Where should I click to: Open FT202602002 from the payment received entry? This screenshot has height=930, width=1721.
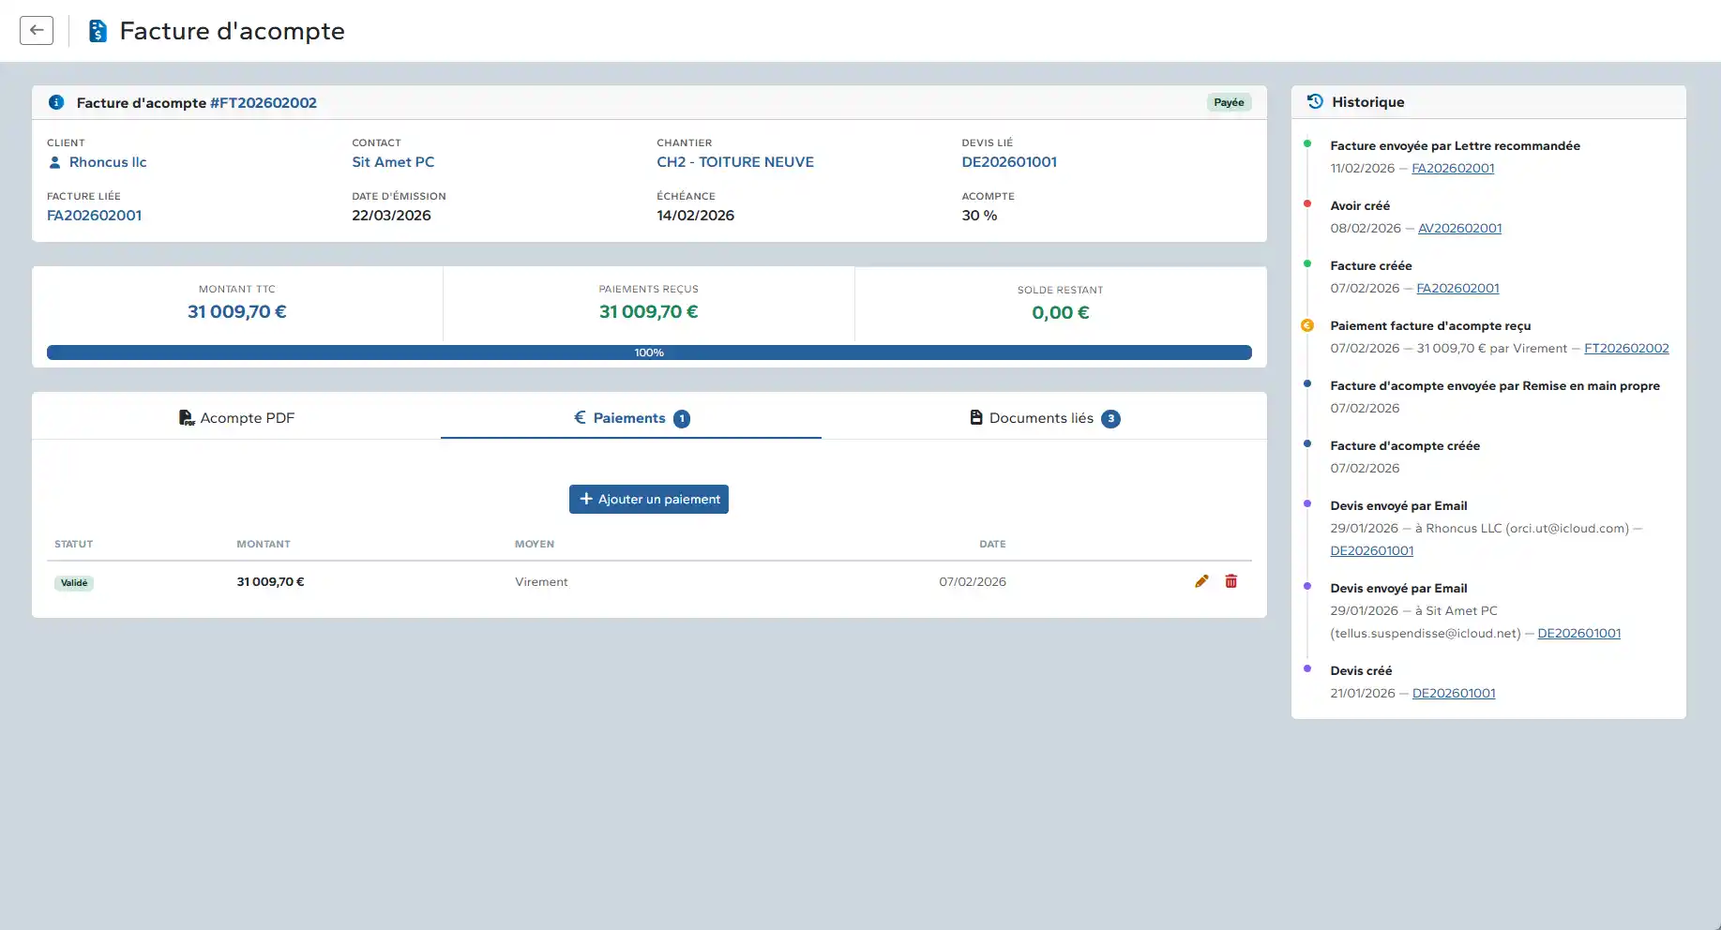pyautogui.click(x=1626, y=348)
